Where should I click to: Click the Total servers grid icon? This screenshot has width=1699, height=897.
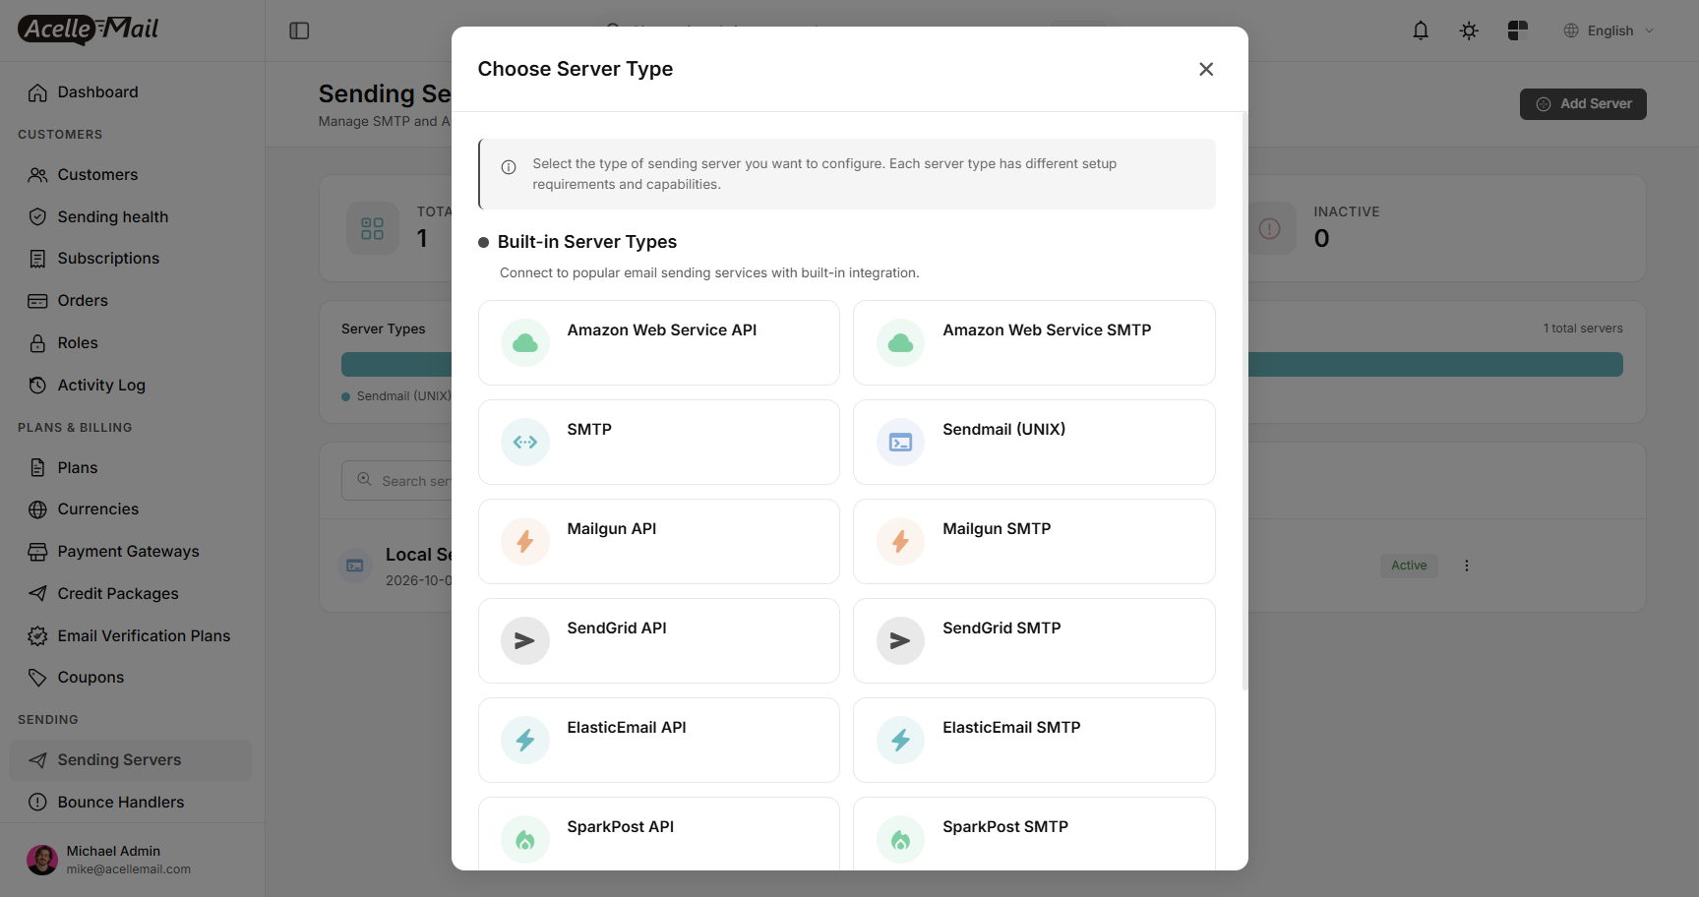click(x=372, y=229)
